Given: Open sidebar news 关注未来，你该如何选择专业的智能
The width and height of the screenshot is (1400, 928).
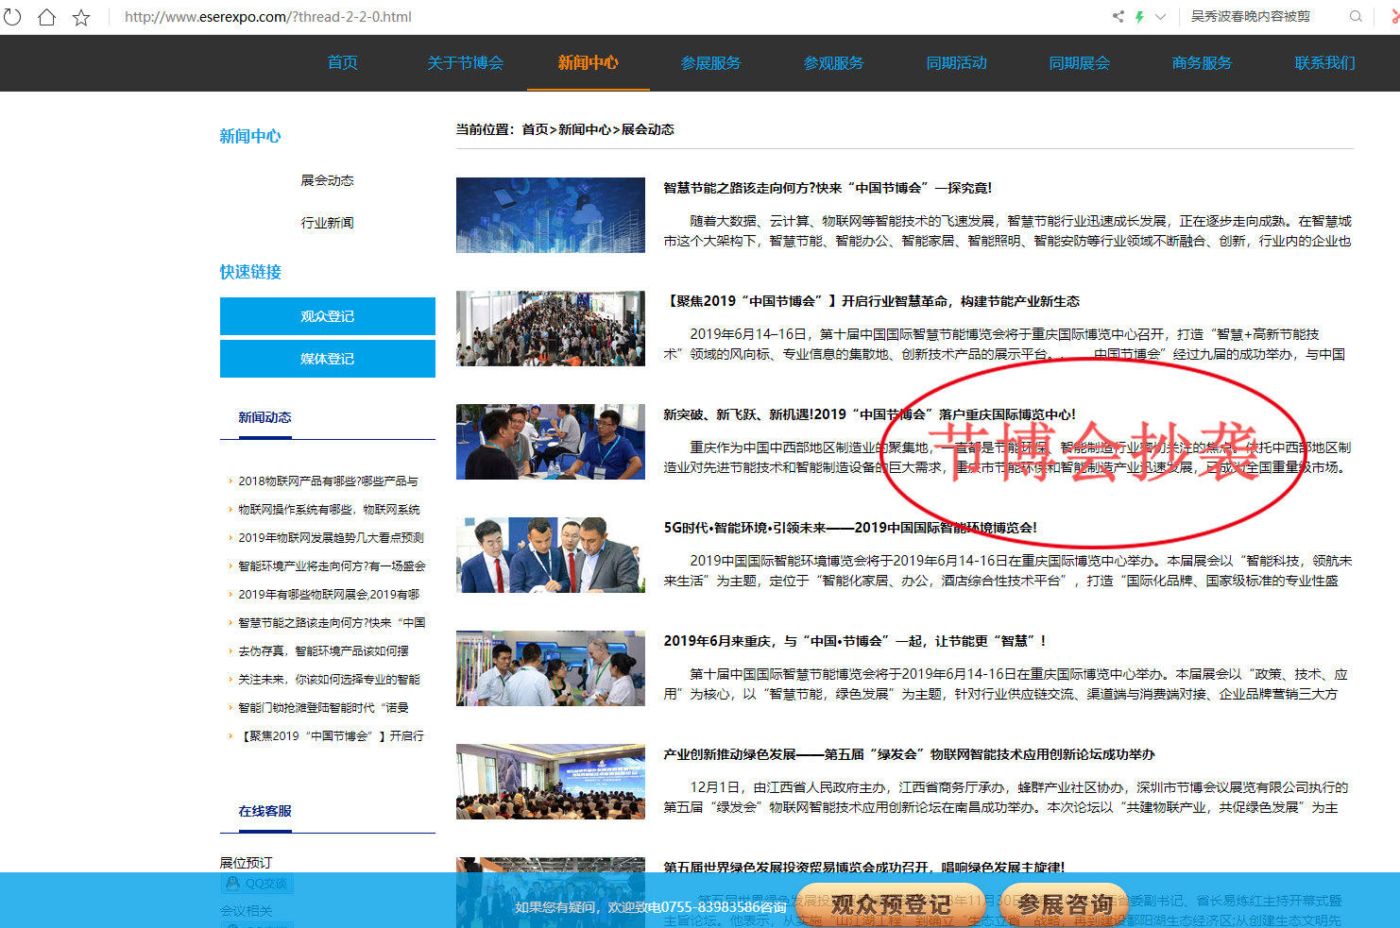Looking at the screenshot, I should pos(329,680).
